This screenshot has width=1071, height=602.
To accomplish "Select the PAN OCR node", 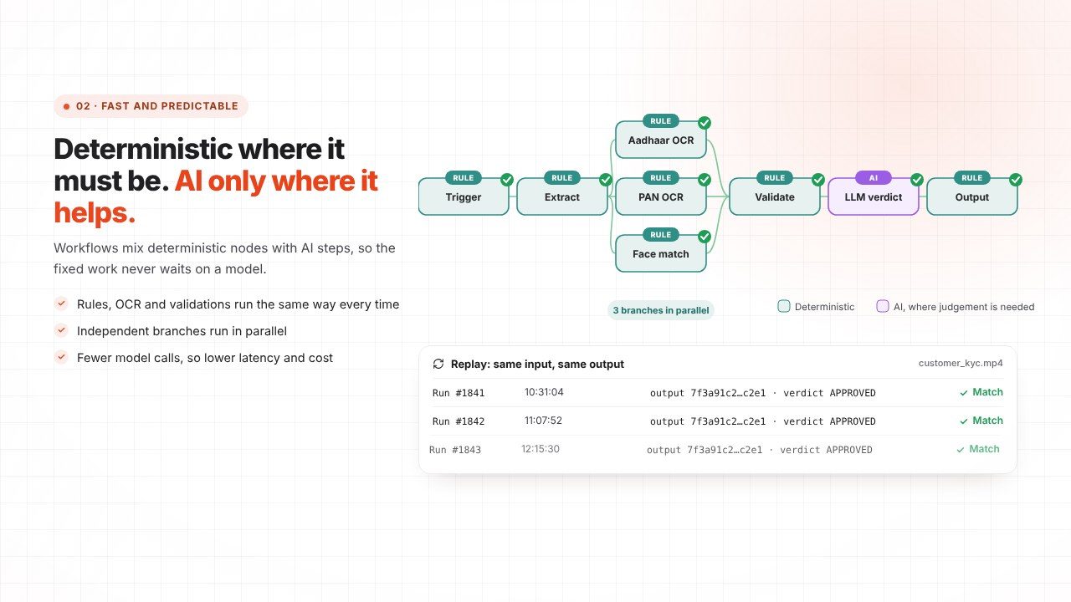I will click(661, 196).
